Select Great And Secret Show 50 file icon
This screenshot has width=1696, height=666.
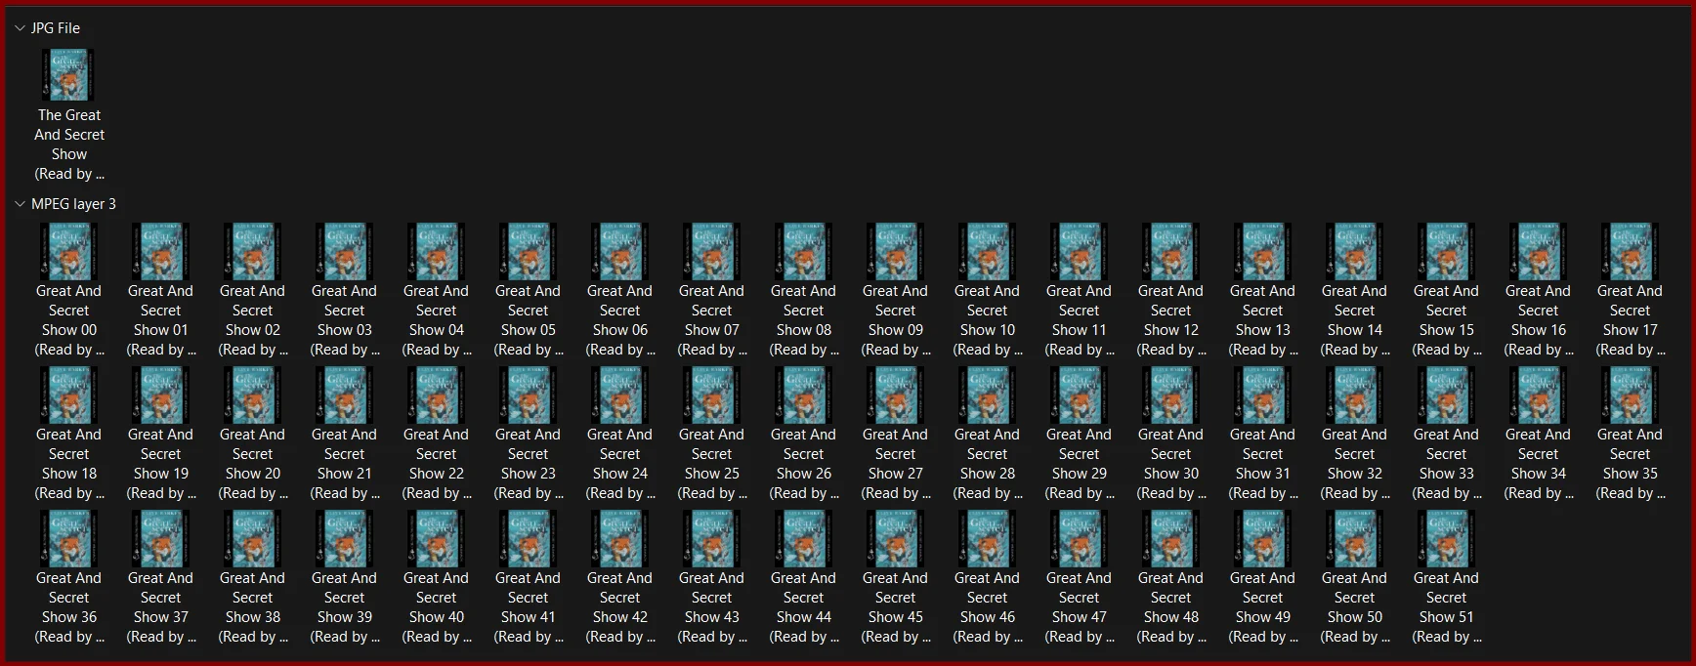point(1355,538)
